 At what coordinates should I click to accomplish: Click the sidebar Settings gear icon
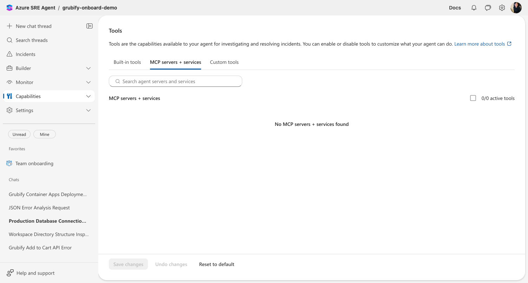(x=9, y=110)
